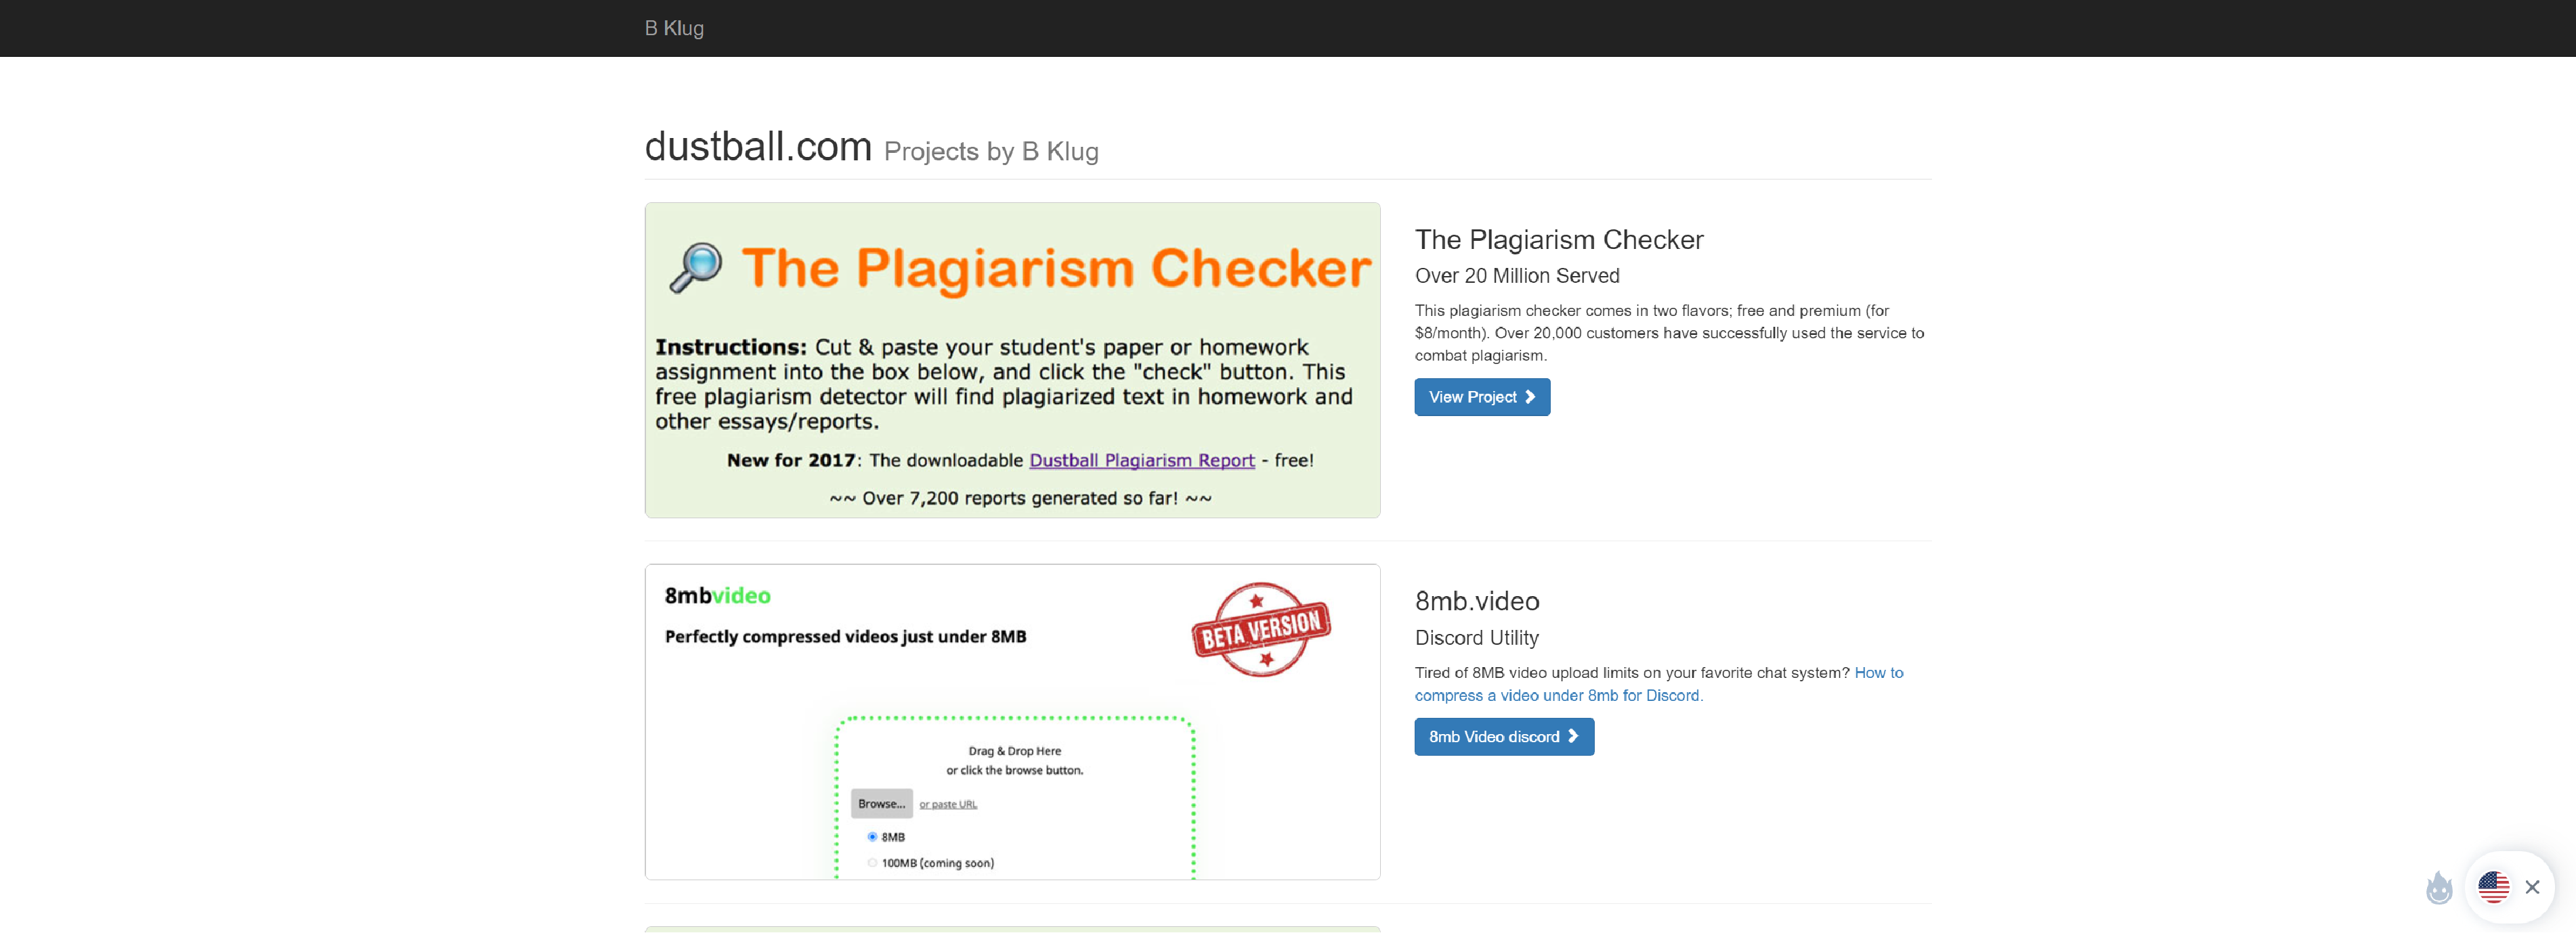Click the Drag & Drop Here text
2576x933 pixels.
1014,750
